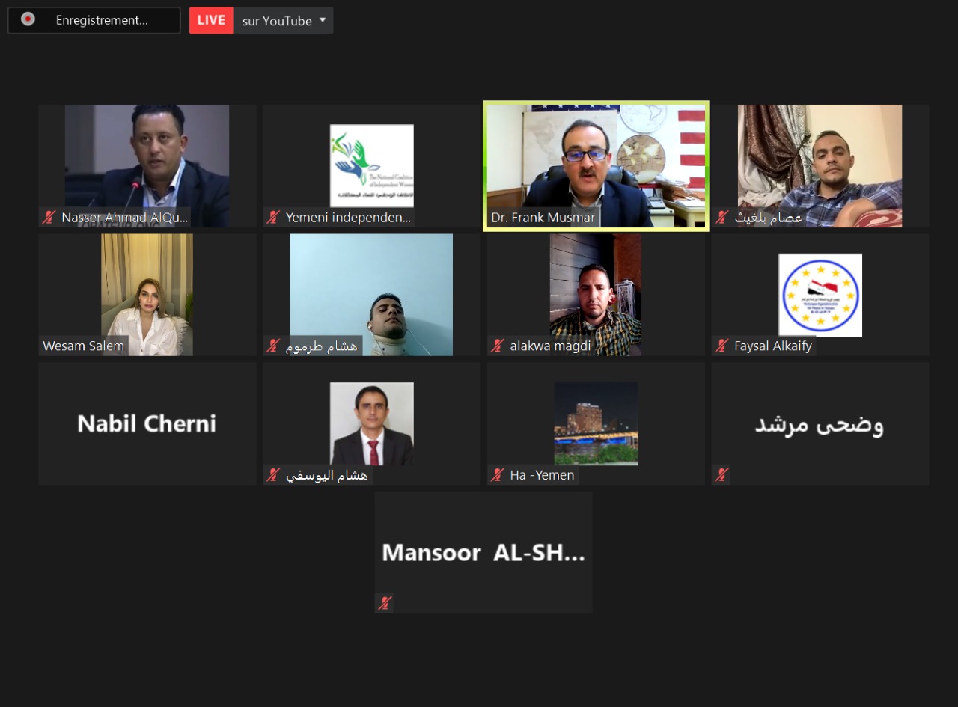
Task: Click the muted mic icon beside Ha -Yemen
Action: pos(498,475)
